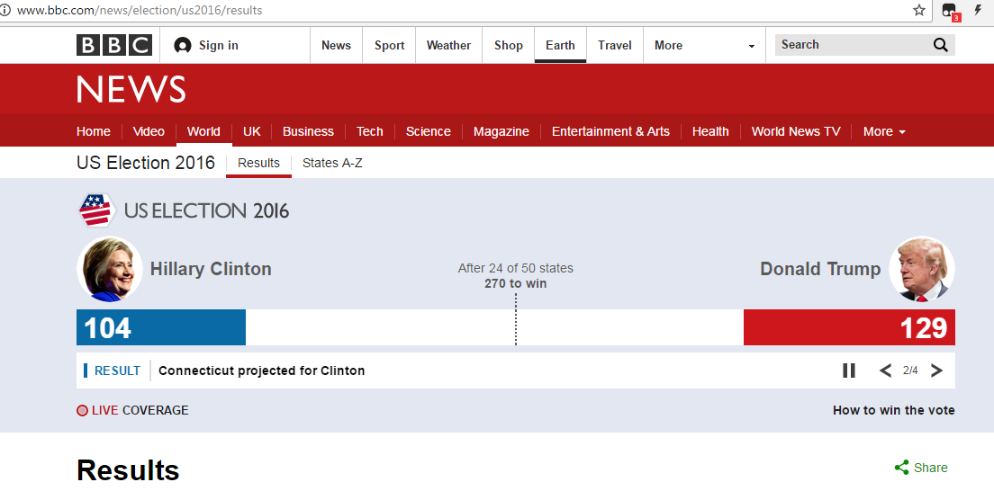Open the Weather section
Screen dimensions: 994x500
coord(448,46)
